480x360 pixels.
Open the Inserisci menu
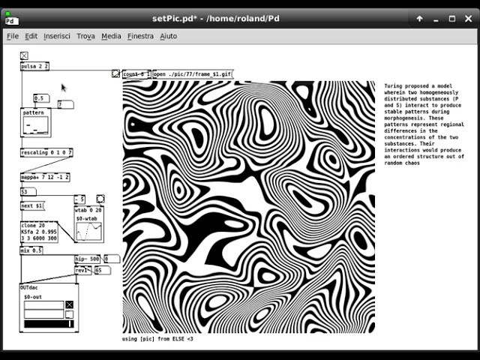point(57,36)
